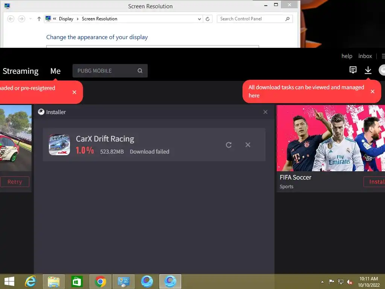Image resolution: width=385 pixels, height=289 pixels.
Task: Refresh the Screen Resolution window
Action: (x=208, y=19)
